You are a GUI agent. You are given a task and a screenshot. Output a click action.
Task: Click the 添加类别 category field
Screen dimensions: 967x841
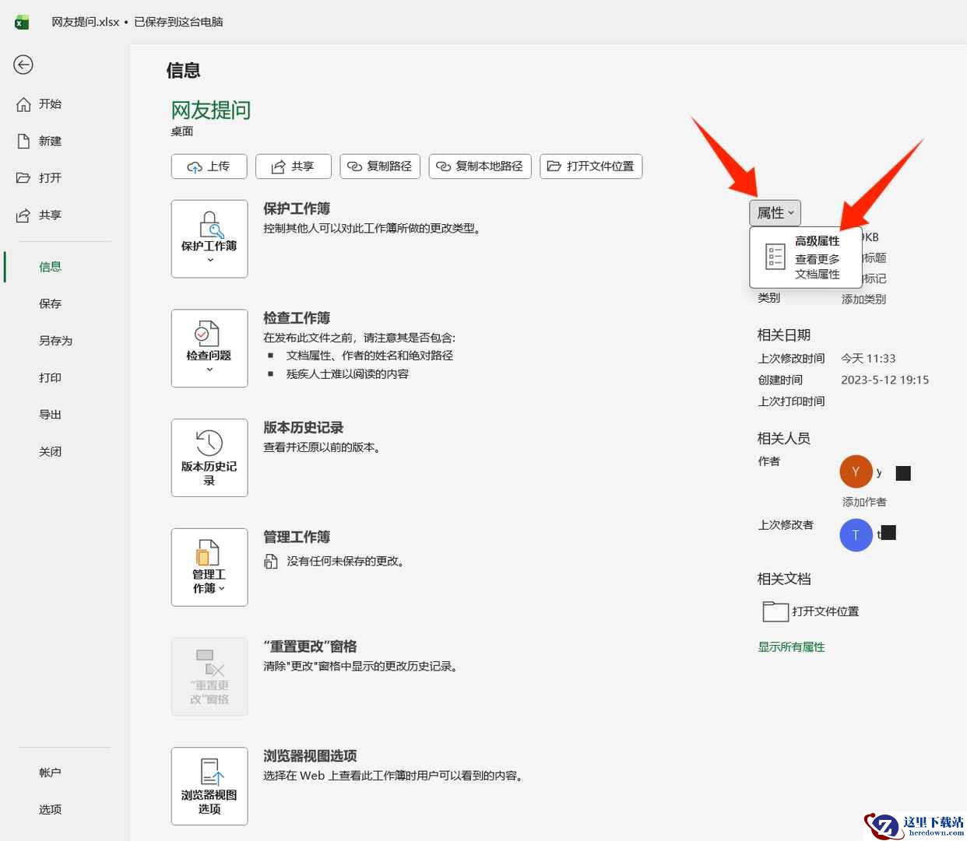coord(863,300)
